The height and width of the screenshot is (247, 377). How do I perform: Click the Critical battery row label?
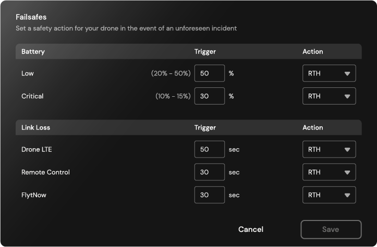click(32, 96)
